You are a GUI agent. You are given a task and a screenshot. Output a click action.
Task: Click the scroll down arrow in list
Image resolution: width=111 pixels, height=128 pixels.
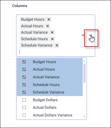pyautogui.click(x=84, y=116)
